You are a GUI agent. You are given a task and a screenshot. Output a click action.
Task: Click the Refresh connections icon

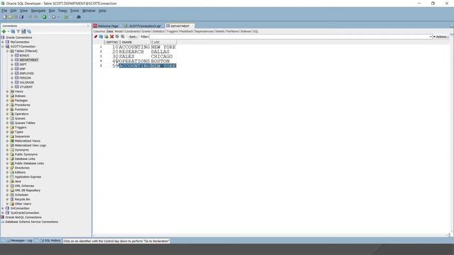tap(13, 31)
